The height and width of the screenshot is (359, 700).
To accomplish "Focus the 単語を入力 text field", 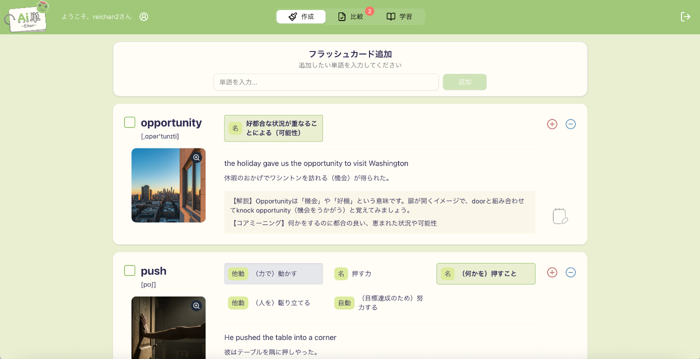I will pyautogui.click(x=326, y=82).
